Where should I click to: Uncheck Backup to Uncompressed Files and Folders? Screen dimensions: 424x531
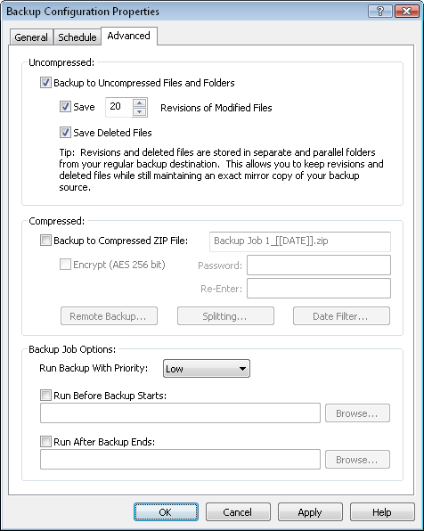coord(45,83)
